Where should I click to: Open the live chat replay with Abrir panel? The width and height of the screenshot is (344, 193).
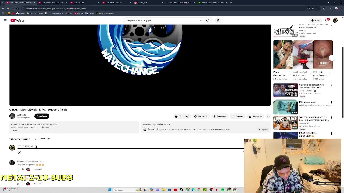[263, 129]
